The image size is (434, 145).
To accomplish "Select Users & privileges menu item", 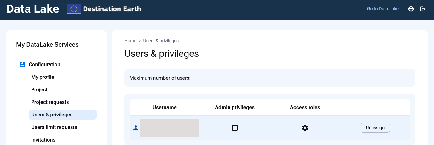I will click(63, 115).
